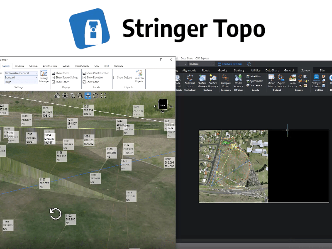Screen dimensions: 332x249
Task: Click the Synchronise labels command
Action: (254, 81)
